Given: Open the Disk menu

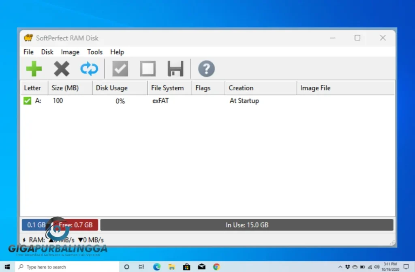Looking at the screenshot, I should coord(47,52).
